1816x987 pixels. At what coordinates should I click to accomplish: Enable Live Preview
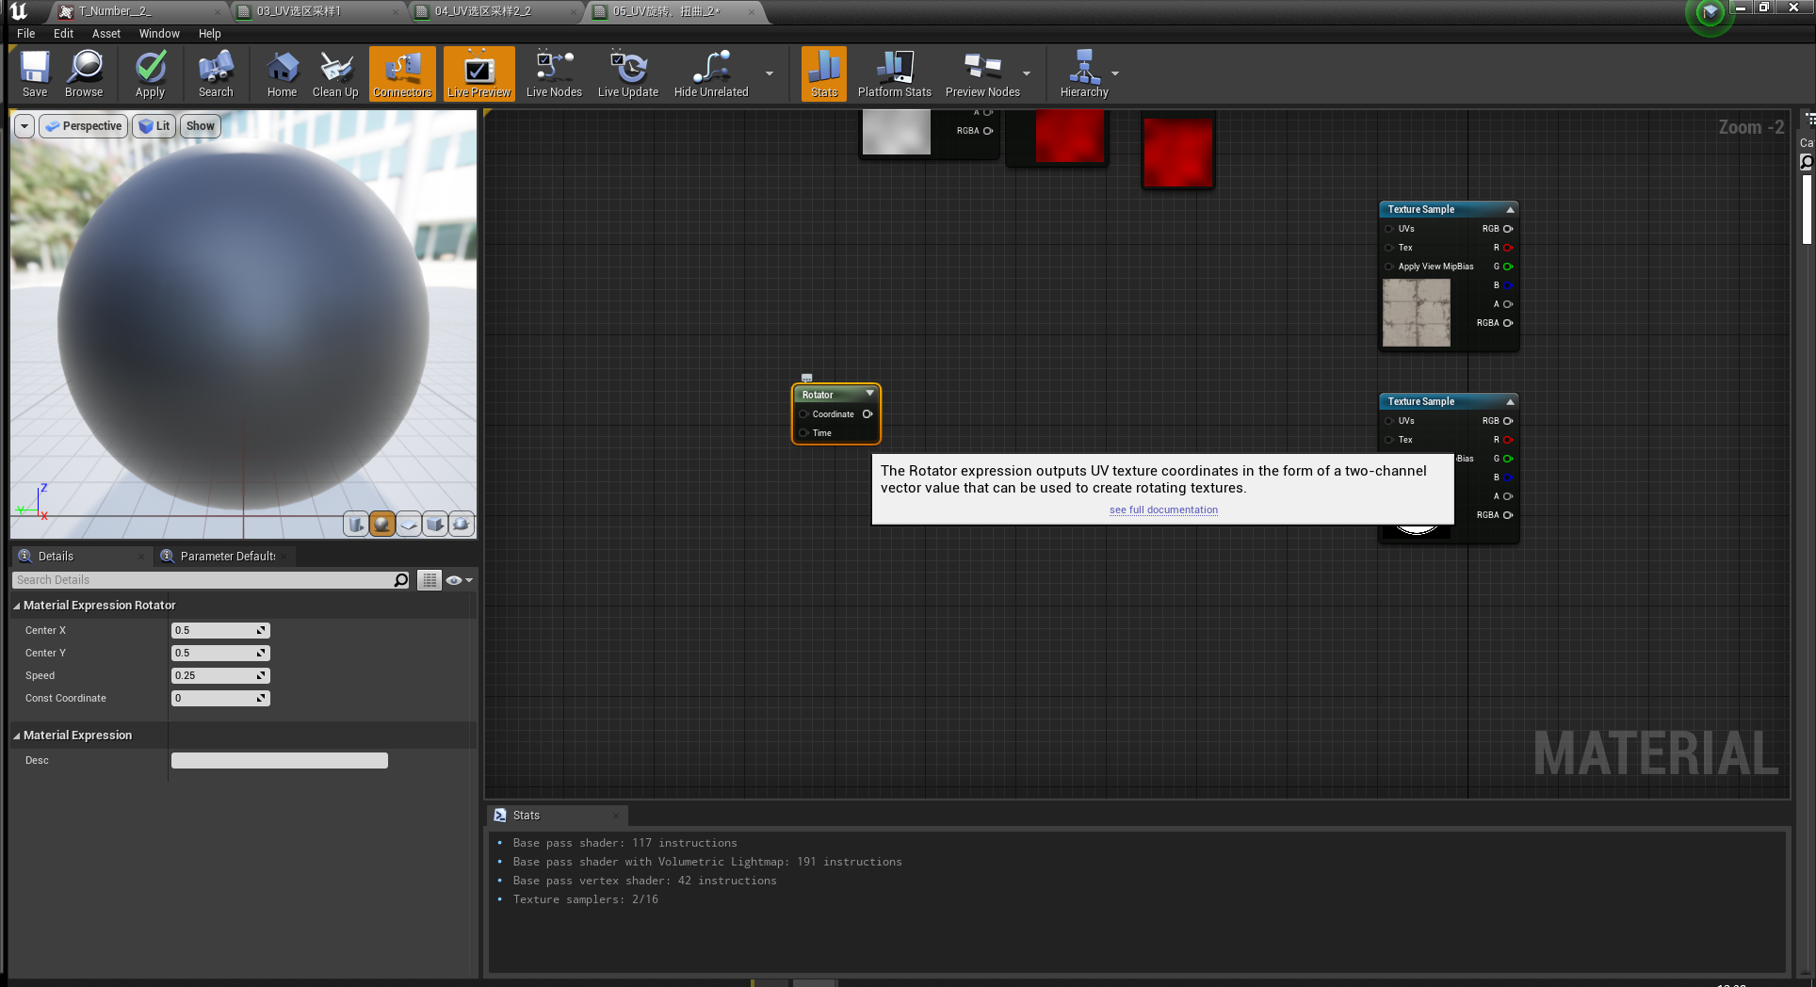(478, 73)
